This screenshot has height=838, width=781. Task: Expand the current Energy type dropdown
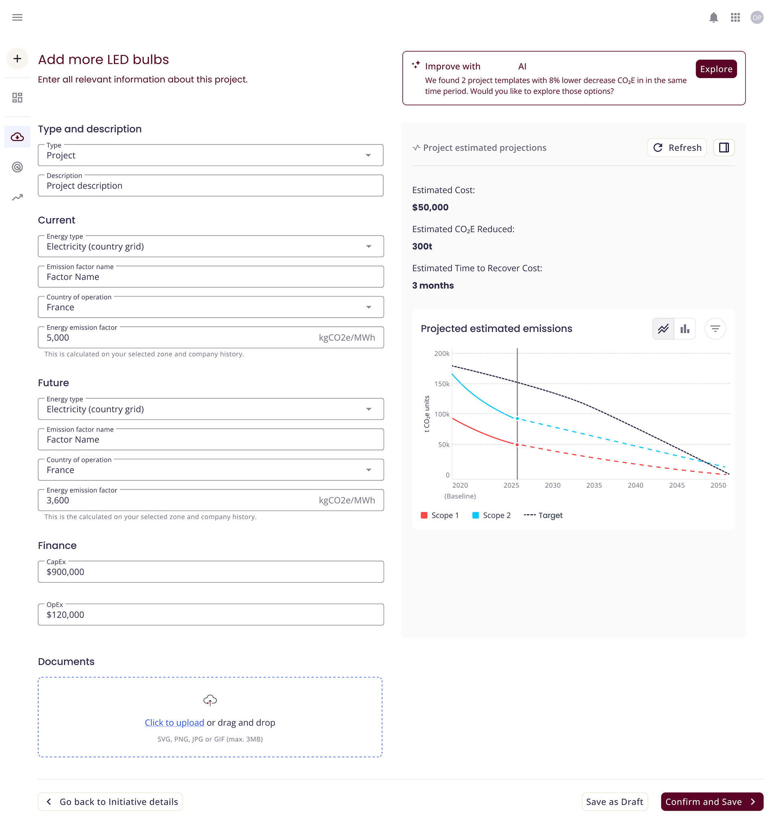coord(369,246)
